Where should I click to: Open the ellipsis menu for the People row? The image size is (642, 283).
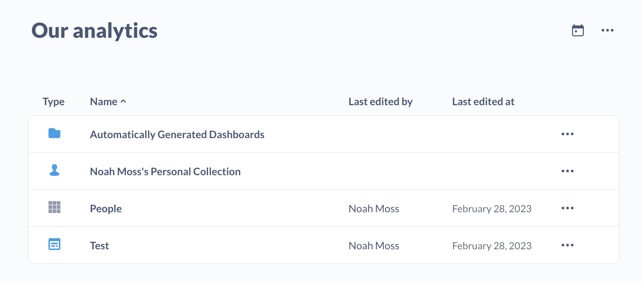(x=568, y=208)
